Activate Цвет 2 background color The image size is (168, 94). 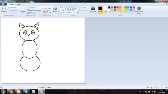tap(105, 10)
